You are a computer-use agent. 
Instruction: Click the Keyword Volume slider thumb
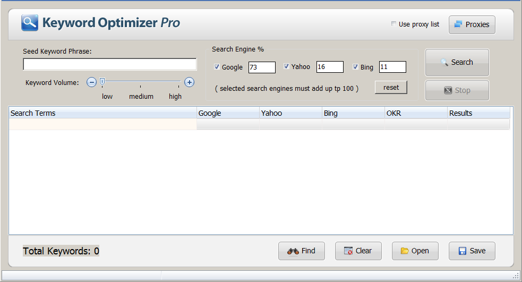pos(102,82)
